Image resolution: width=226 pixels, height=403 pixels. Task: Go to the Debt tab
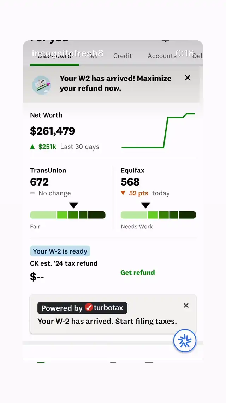198,56
